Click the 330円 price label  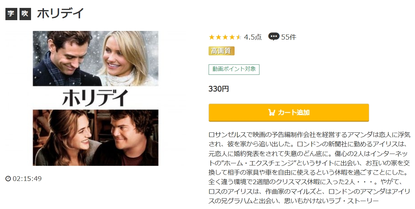pyautogui.click(x=219, y=89)
